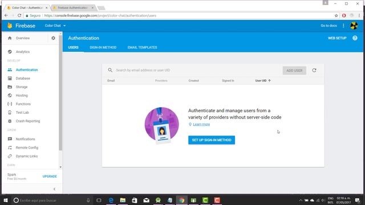
Task: Click the UPGRADE plan button
Action: pos(50,177)
